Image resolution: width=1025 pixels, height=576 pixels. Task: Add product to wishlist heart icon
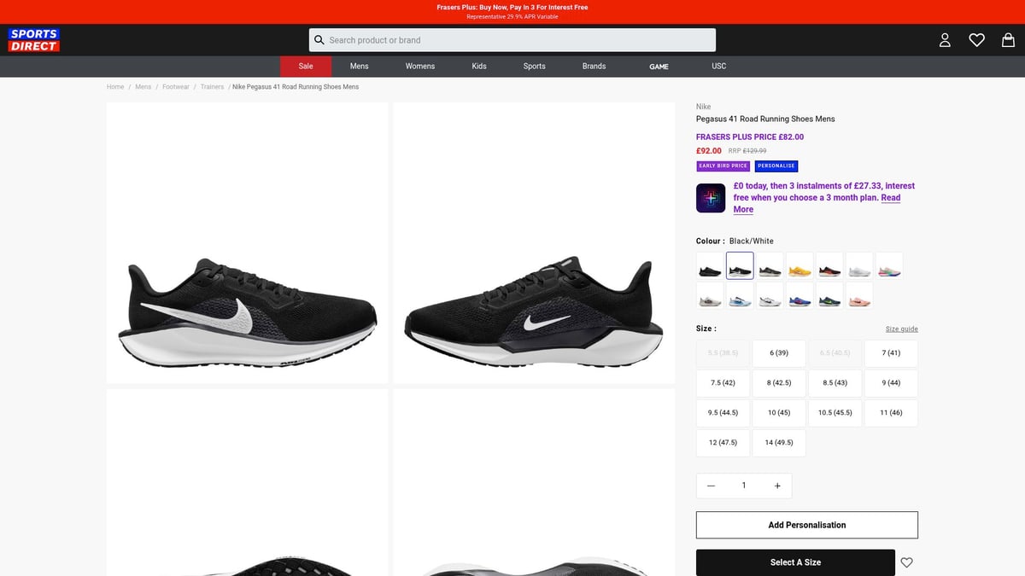(907, 562)
